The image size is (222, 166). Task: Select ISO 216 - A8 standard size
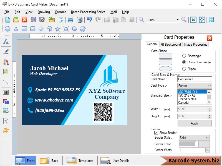click(x=187, y=95)
